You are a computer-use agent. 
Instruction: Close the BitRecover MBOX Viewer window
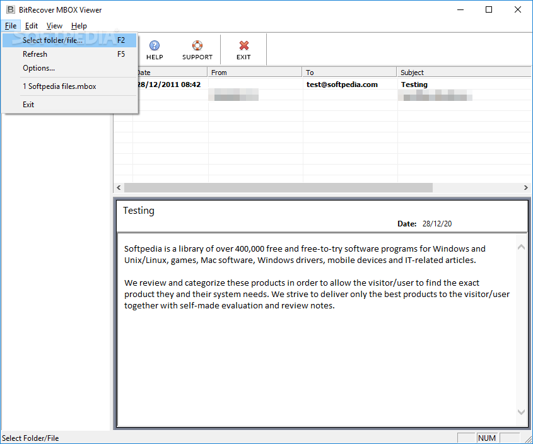pyautogui.click(x=518, y=9)
